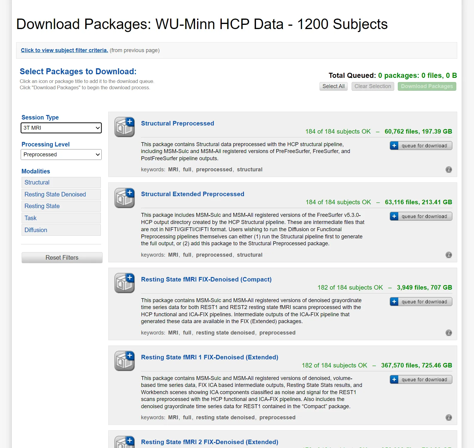The image size is (474, 448).
Task: Click the FIX-Denoised (Compact) package icon
Action: point(124,283)
